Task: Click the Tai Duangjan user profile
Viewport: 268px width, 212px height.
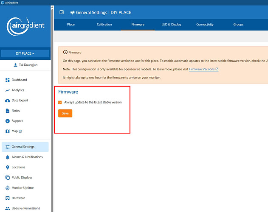Action: point(25,64)
